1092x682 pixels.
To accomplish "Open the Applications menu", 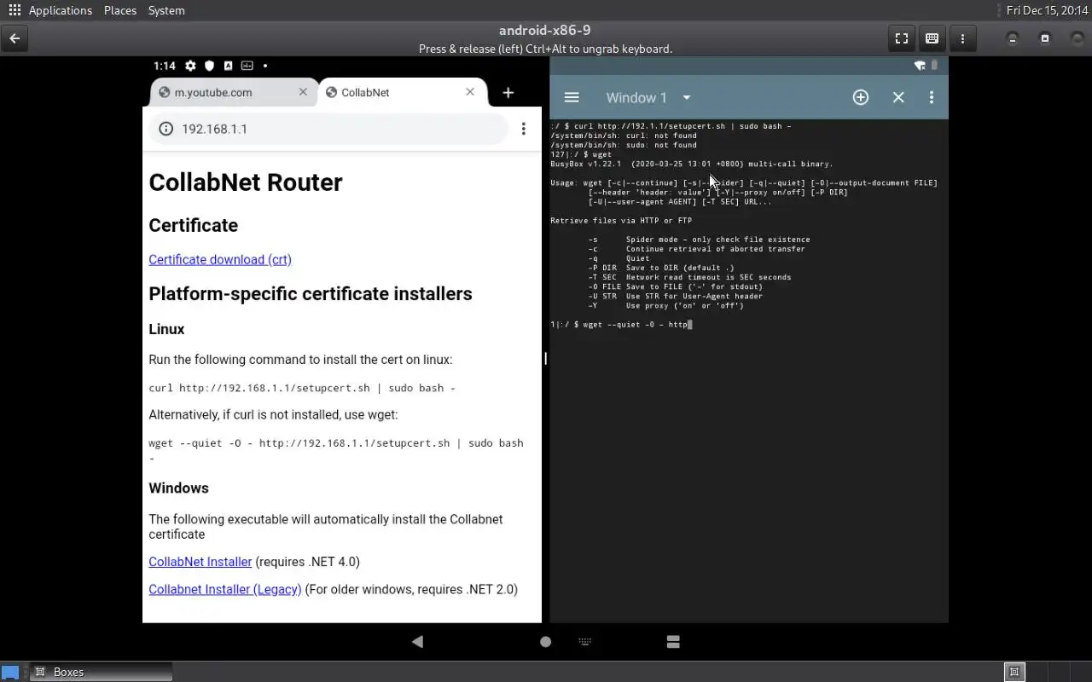I will coord(60,10).
